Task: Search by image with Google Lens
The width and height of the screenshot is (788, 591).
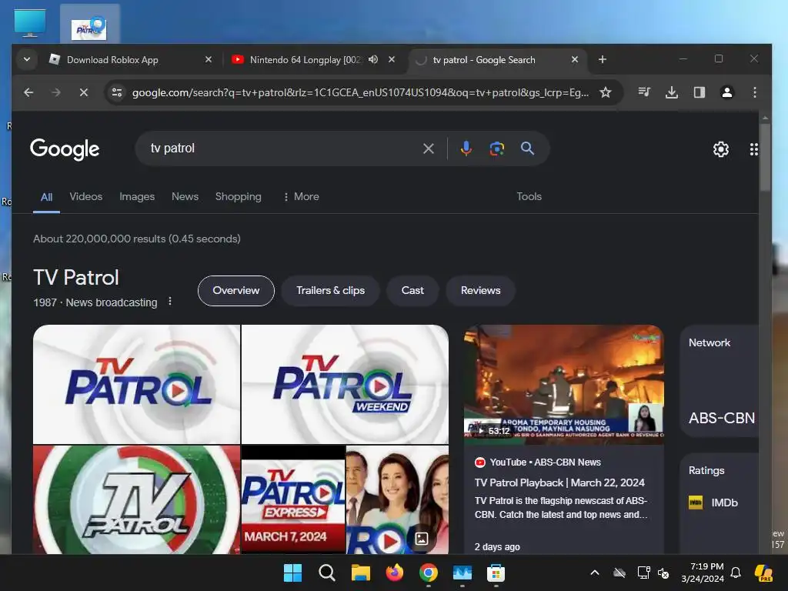Action: click(496, 149)
